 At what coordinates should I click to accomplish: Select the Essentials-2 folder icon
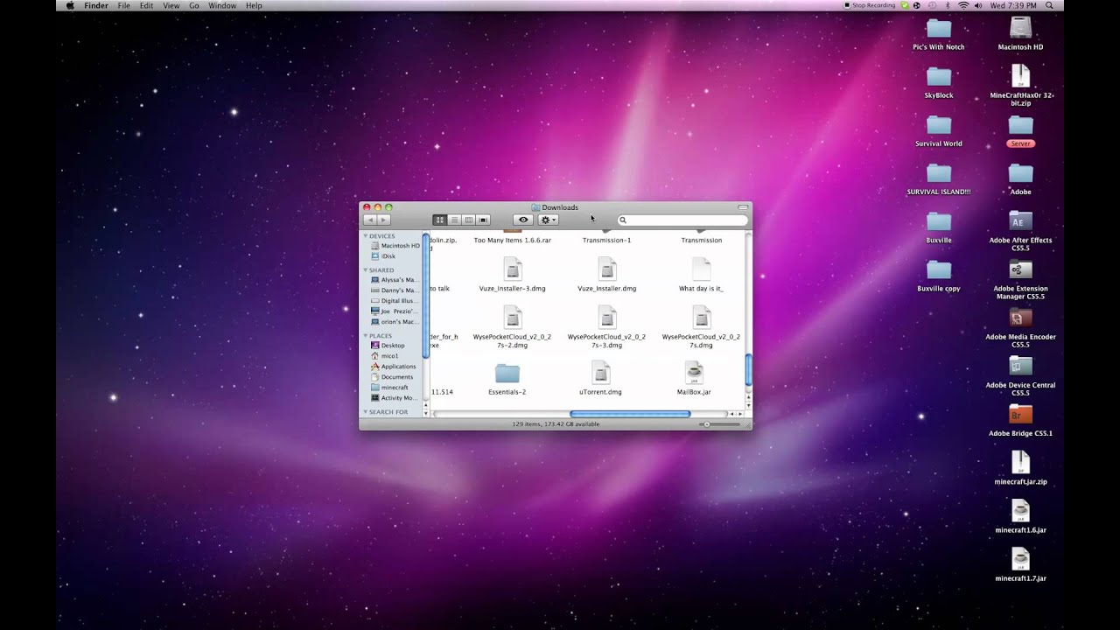point(507,374)
